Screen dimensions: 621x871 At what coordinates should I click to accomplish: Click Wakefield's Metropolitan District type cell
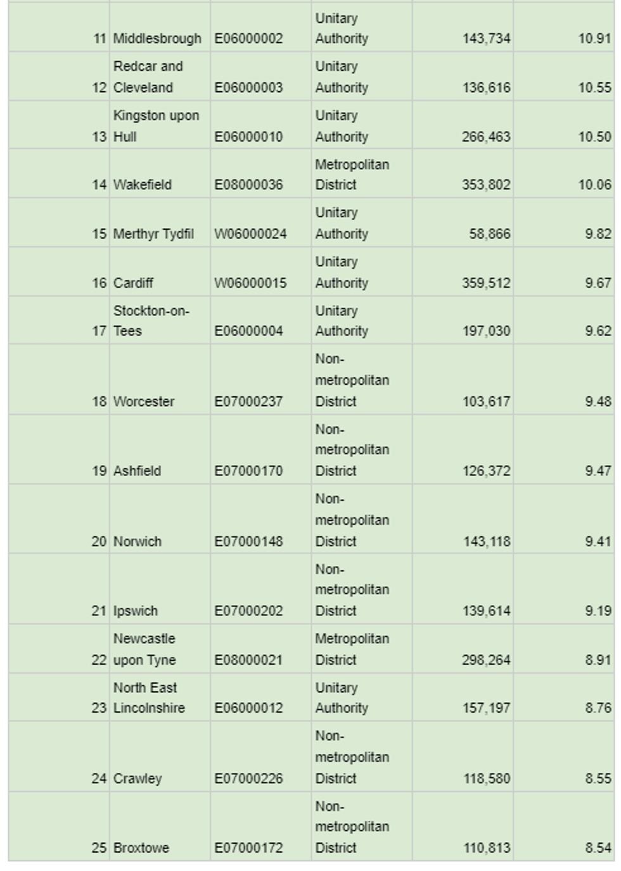[x=352, y=175]
